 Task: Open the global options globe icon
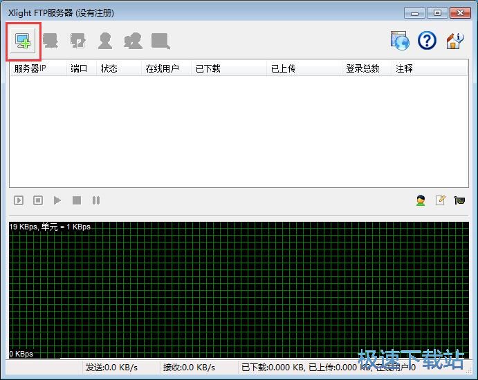coord(400,41)
